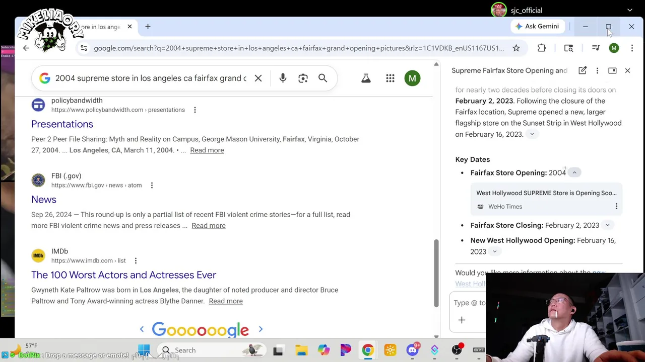Image resolution: width=645 pixels, height=362 pixels.
Task: Open the Extensions puzzle icon
Action: pos(542,48)
